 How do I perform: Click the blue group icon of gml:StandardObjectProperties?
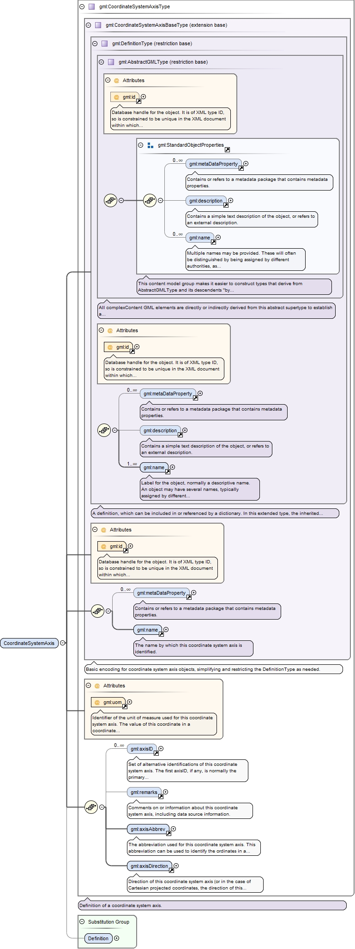click(x=150, y=145)
